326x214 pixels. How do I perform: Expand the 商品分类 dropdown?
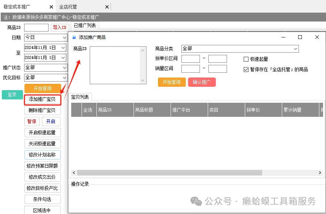240,49
